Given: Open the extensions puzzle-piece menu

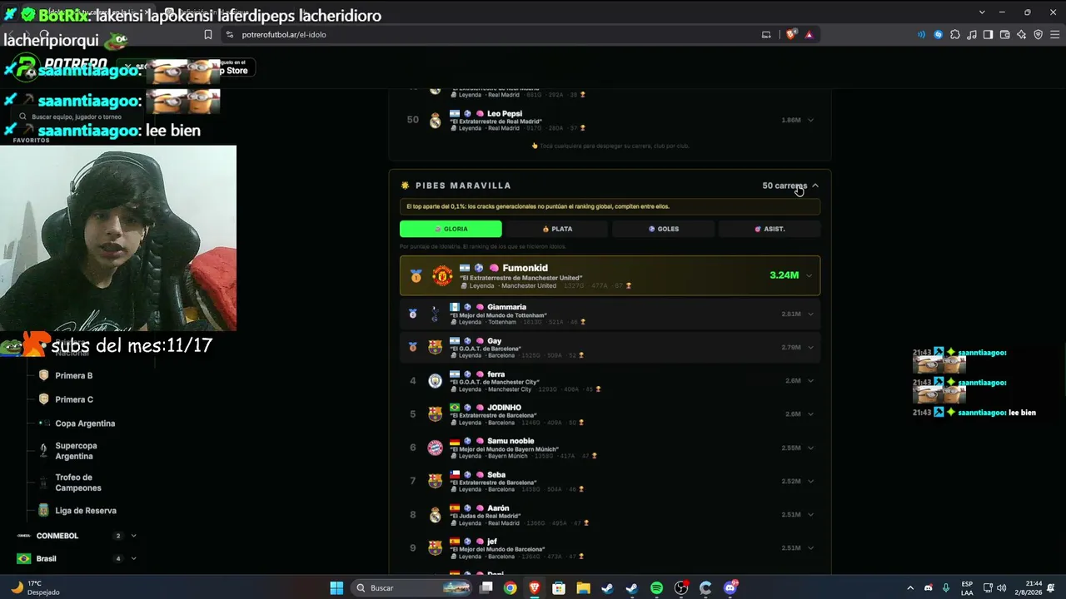Looking at the screenshot, I should point(955,34).
